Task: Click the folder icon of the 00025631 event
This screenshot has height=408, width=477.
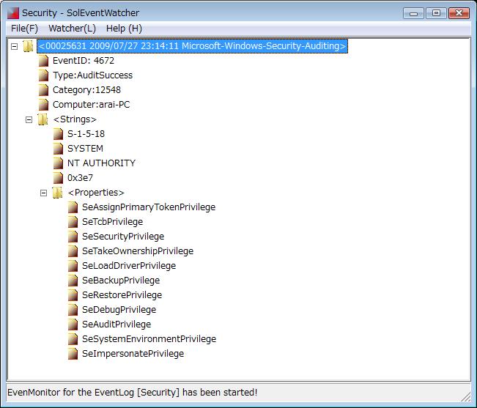Action: [29, 46]
